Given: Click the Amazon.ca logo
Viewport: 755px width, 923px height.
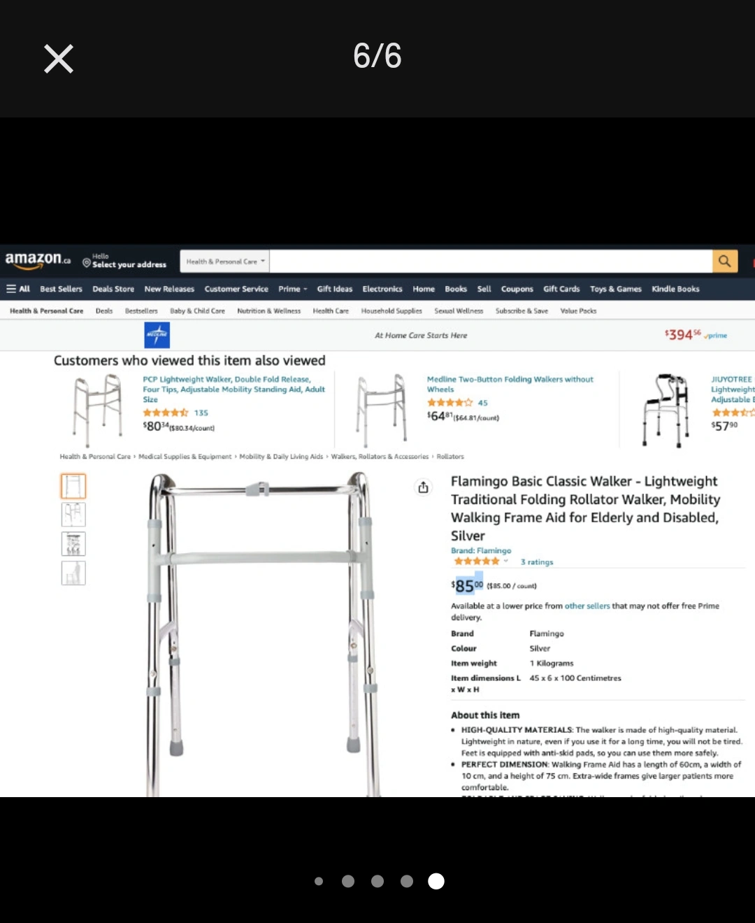Looking at the screenshot, I should 38,260.
